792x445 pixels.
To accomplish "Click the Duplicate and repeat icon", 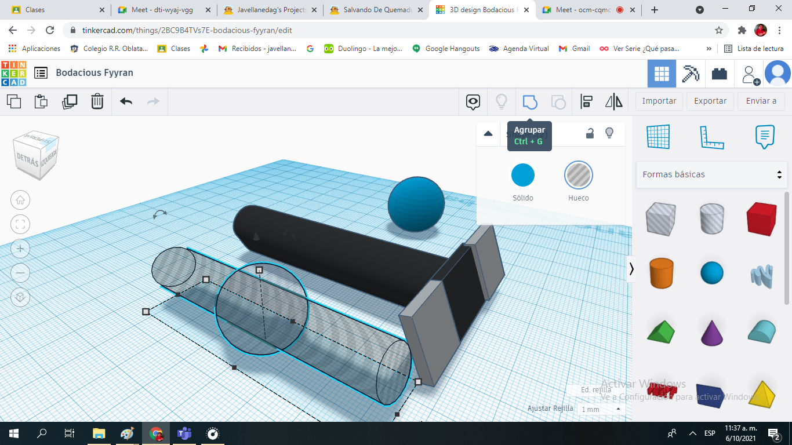I will pyautogui.click(x=70, y=101).
